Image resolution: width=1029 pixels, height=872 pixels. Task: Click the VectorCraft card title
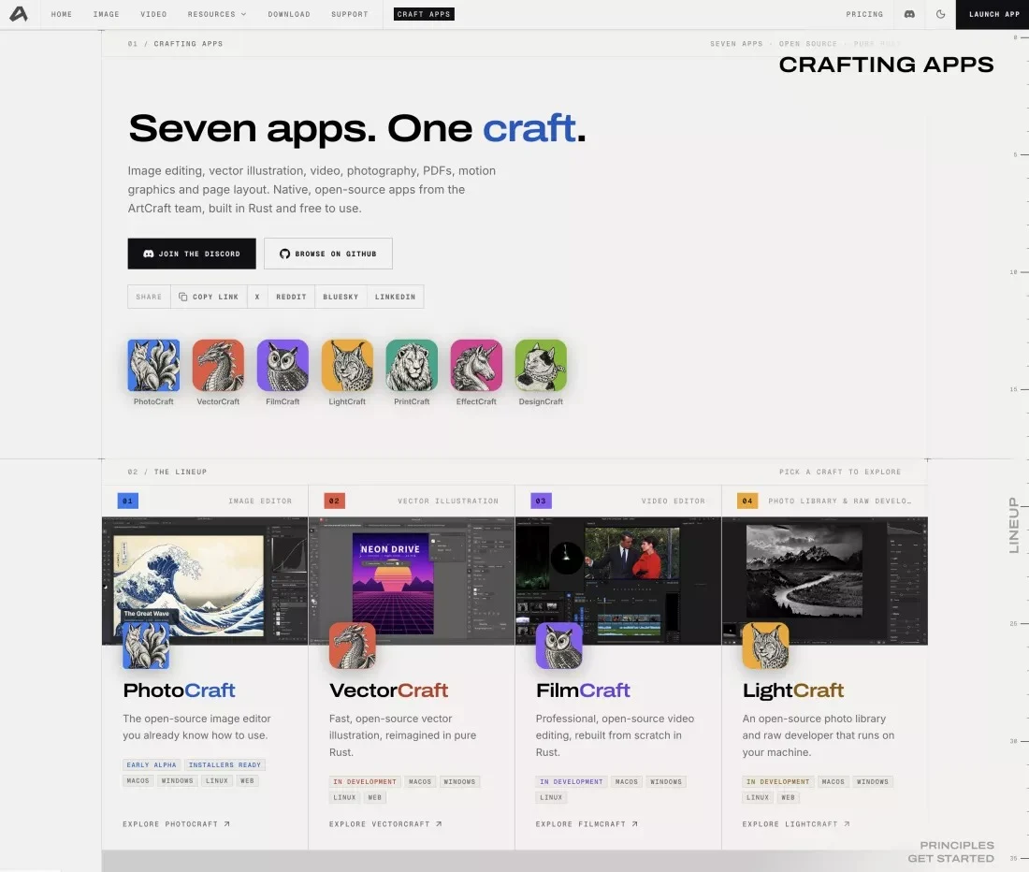[x=388, y=690]
